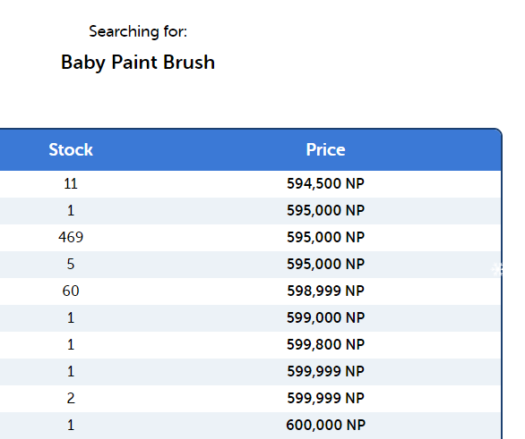Select the 599,800 NP price
Viewport: 525px width, 439px height.
(x=325, y=344)
